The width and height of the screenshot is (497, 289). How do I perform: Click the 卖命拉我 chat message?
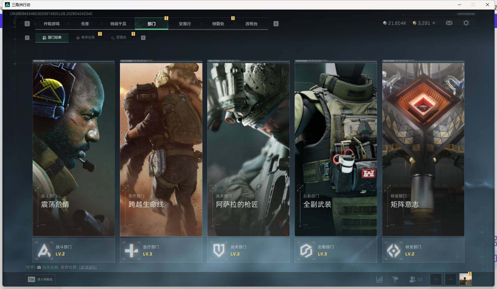pos(68,267)
